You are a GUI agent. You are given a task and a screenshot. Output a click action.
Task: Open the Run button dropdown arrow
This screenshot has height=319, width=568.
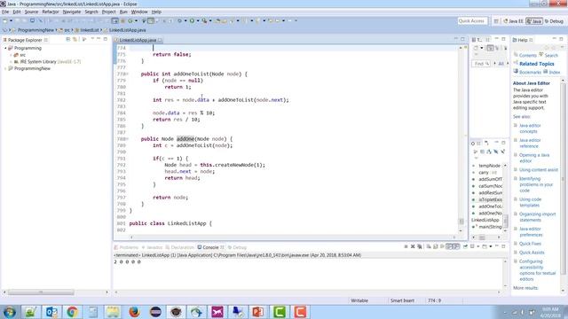click(x=198, y=21)
